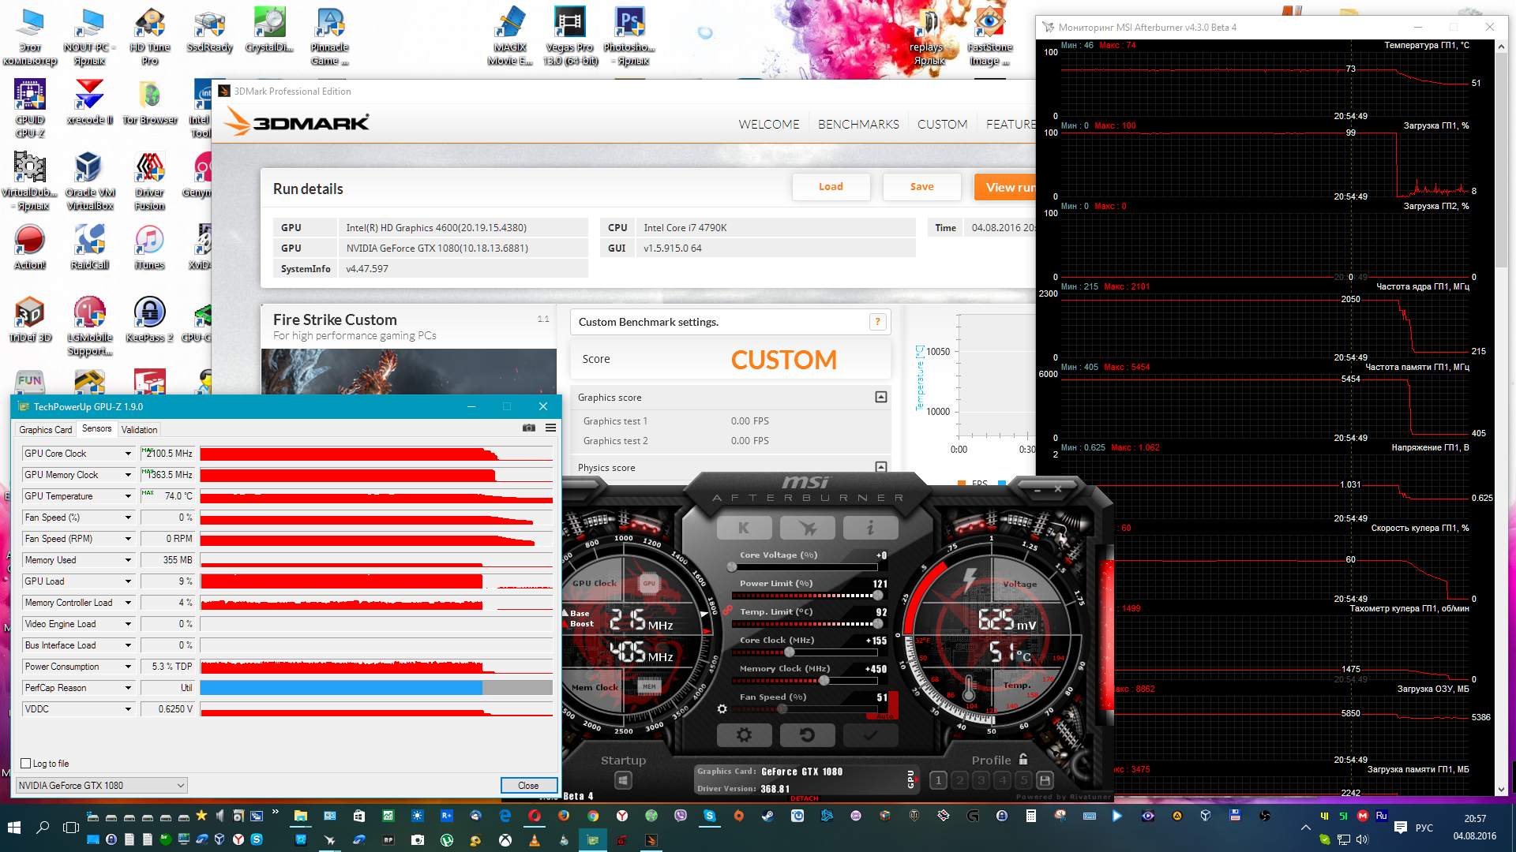
Task: Click the Core Clock (MHz) slider handle
Action: (x=789, y=652)
